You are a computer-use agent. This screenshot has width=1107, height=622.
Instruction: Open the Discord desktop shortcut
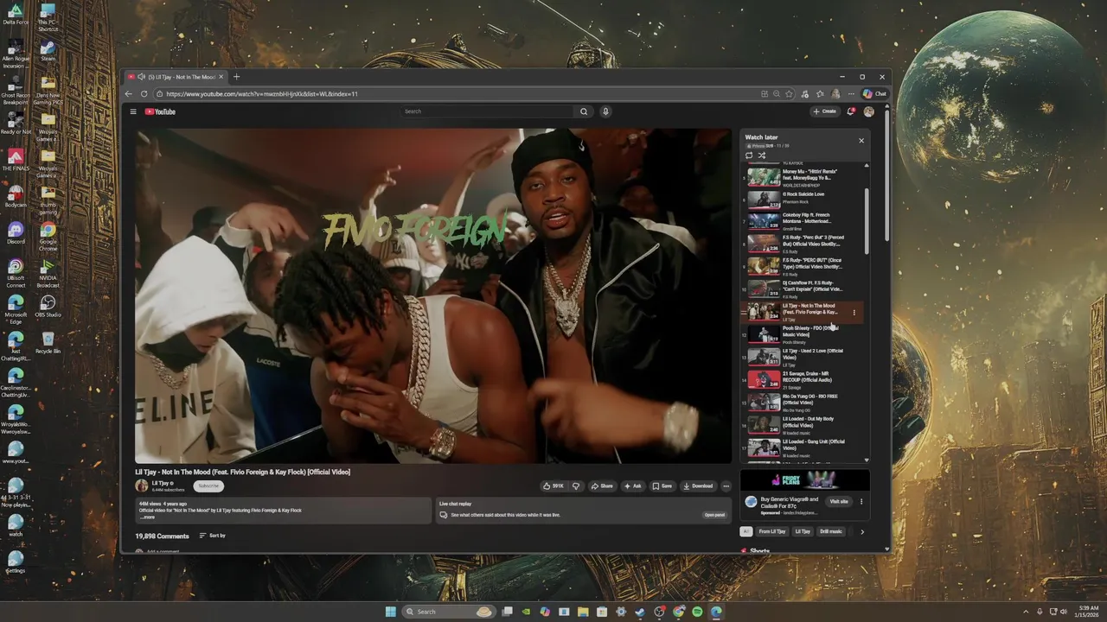16,233
